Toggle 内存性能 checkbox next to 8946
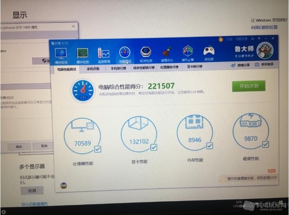This screenshot has width=289, height=215. 210,146
